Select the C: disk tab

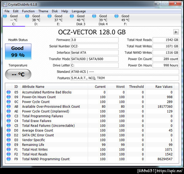click(14, 20)
